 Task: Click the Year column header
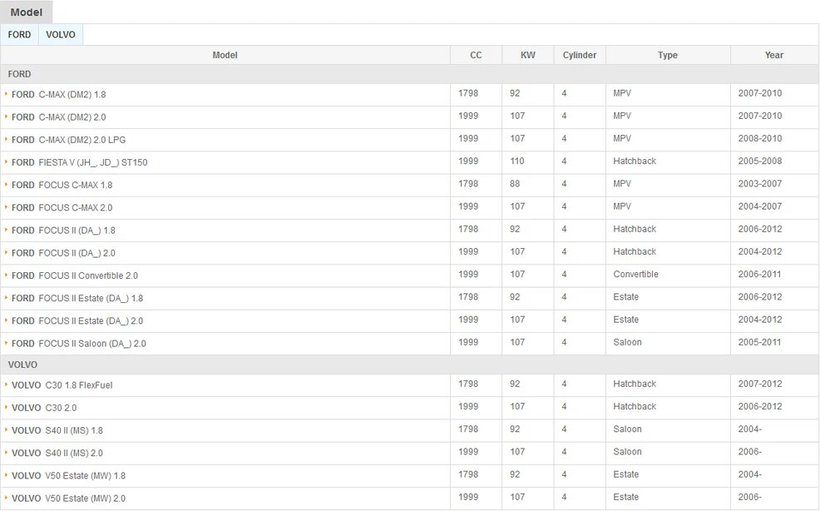[774, 55]
